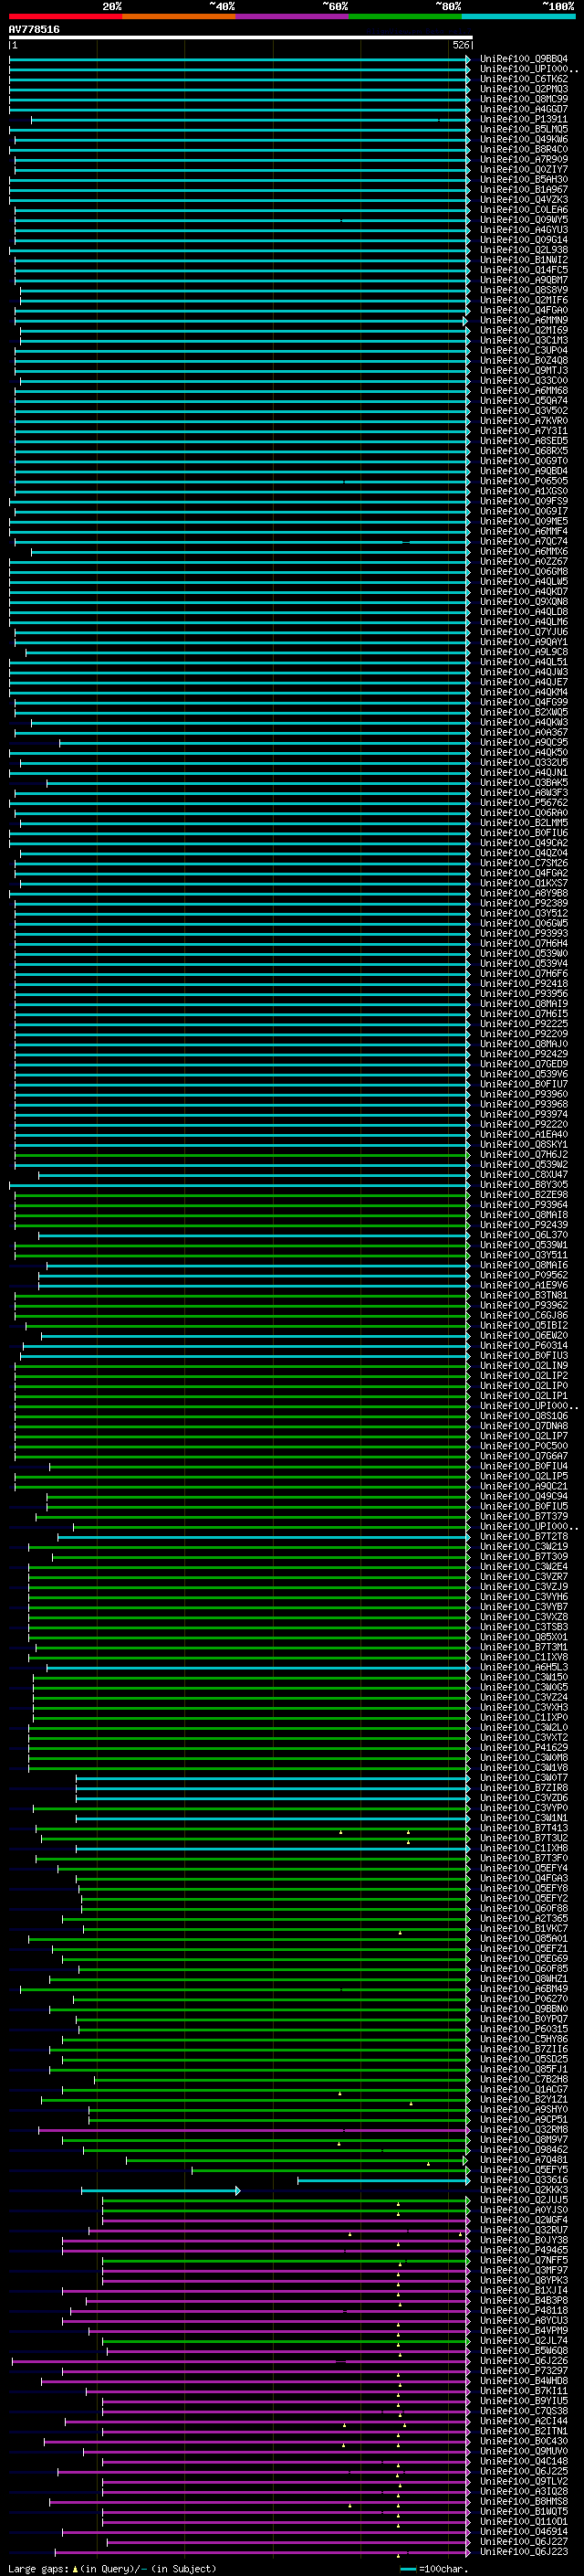Image resolution: width=584 pixels, height=2576 pixels.
Task: Click the UniRef100_Q33C00 label
Action: point(524,380)
